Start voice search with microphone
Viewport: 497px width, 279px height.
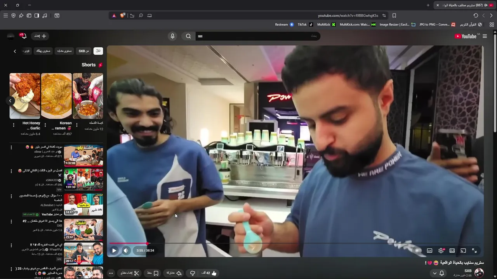pyautogui.click(x=173, y=36)
